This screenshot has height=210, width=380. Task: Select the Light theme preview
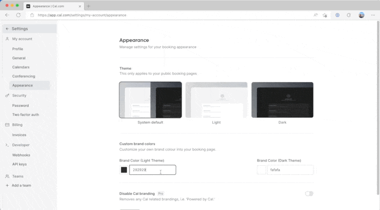point(217,100)
